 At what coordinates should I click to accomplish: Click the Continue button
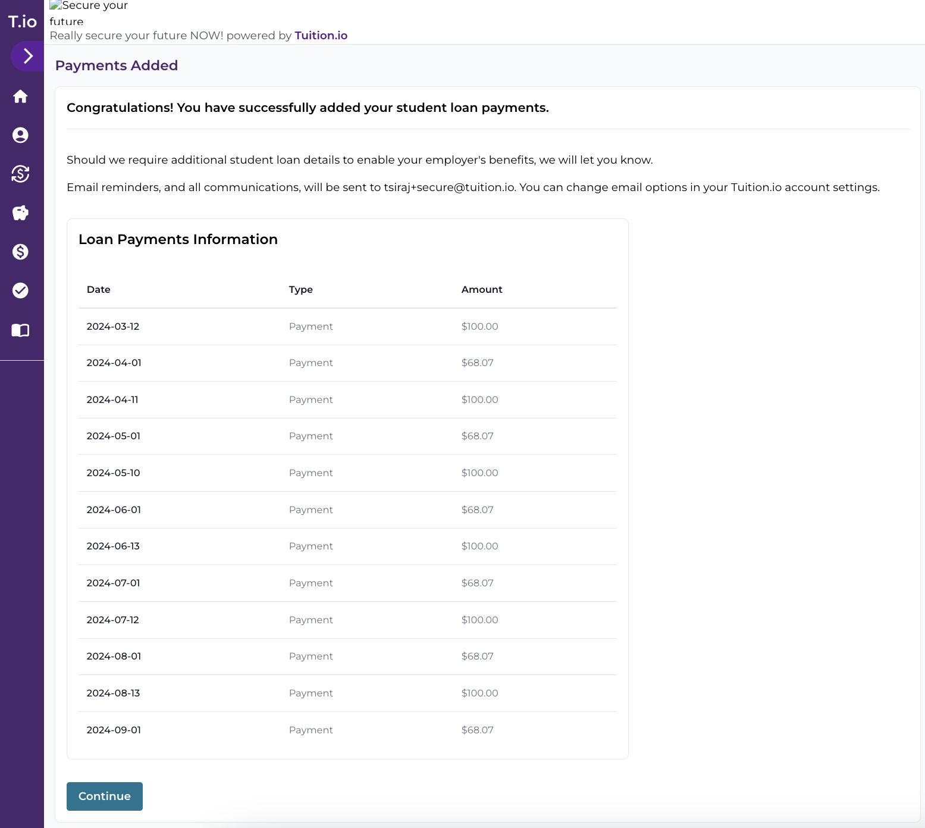point(104,796)
